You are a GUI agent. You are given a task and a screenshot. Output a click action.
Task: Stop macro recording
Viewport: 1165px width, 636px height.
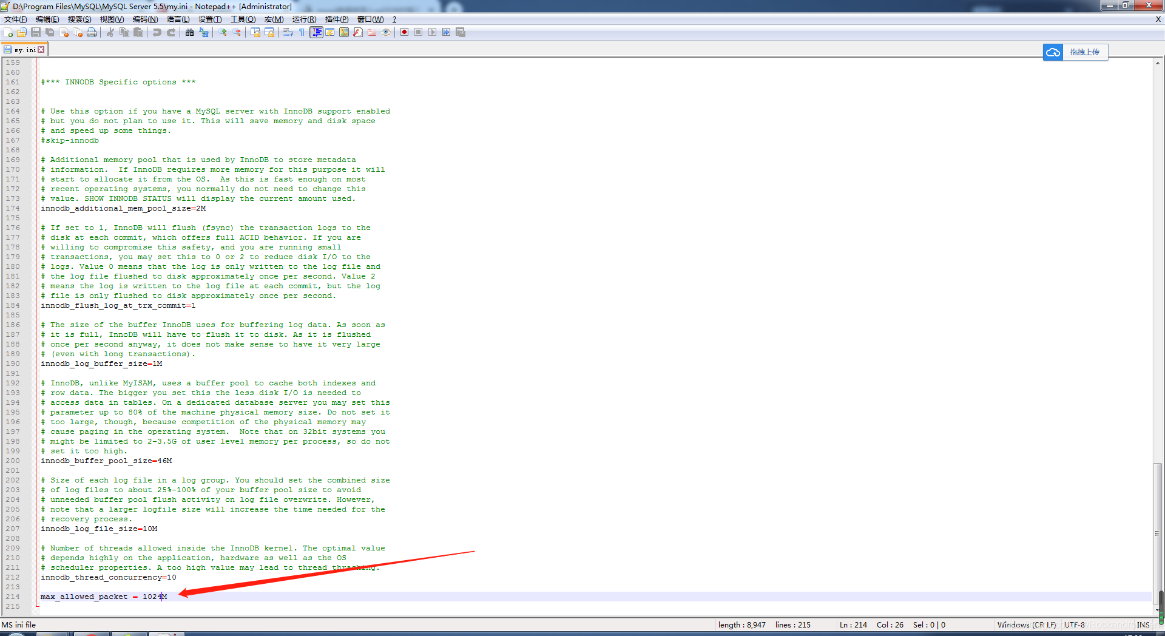coord(419,32)
